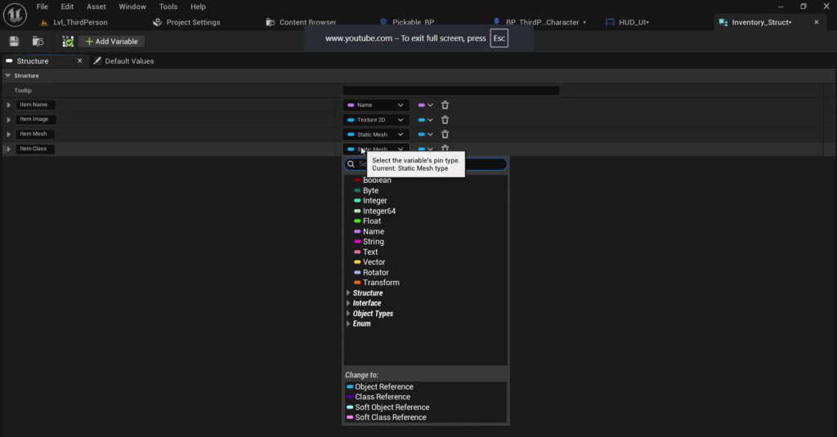837x437 pixels.
Task: Collapse the Structure section header
Action: coord(8,76)
